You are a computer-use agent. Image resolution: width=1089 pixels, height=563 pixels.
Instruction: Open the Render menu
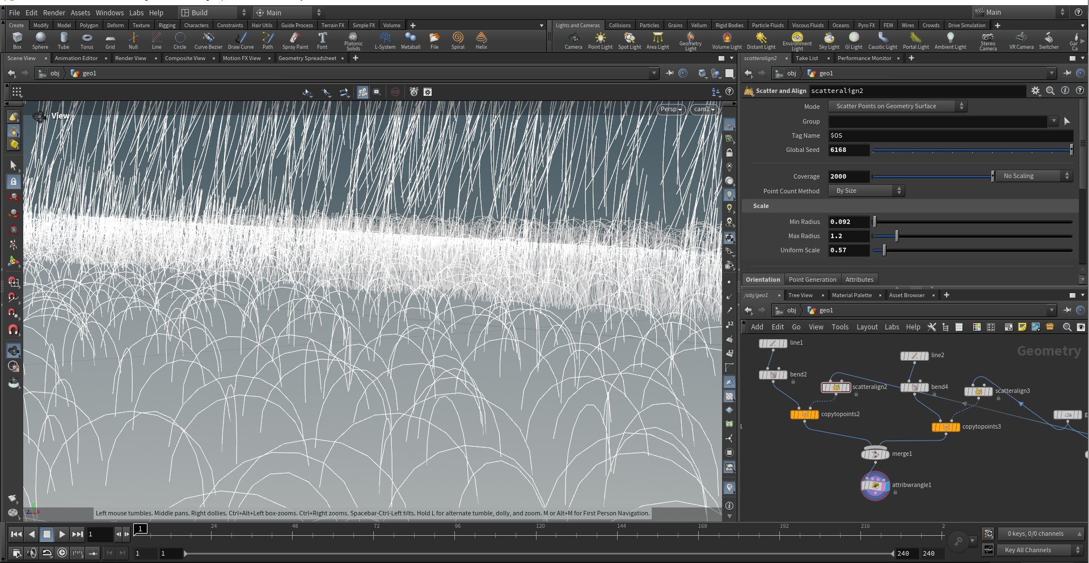54,12
